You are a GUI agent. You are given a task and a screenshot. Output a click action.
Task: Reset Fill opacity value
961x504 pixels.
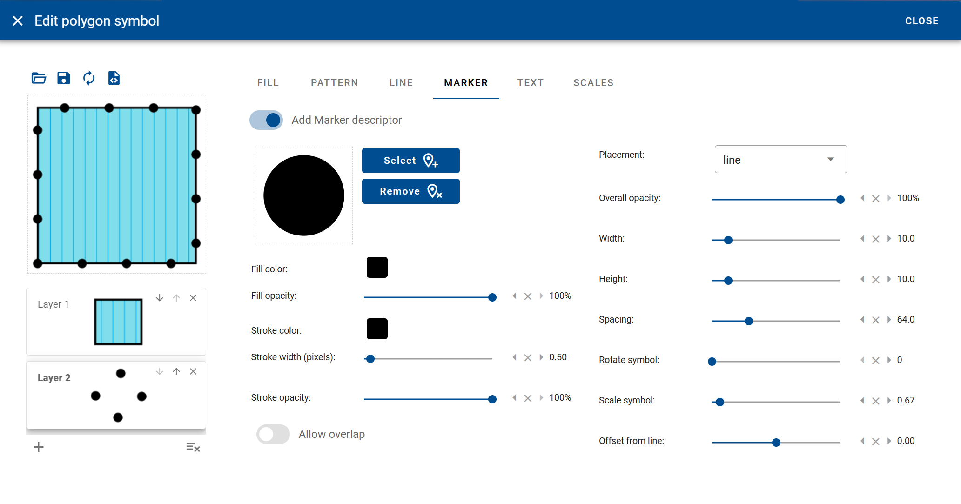[528, 296]
